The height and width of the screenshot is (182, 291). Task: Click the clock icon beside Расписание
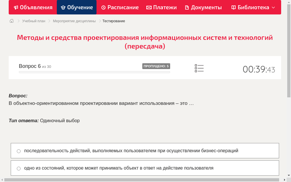[x=103, y=7]
